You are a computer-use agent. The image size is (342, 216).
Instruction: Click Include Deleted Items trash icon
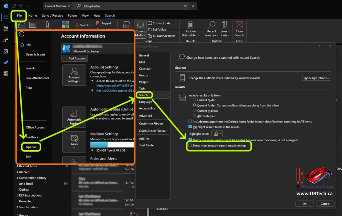tap(191, 25)
